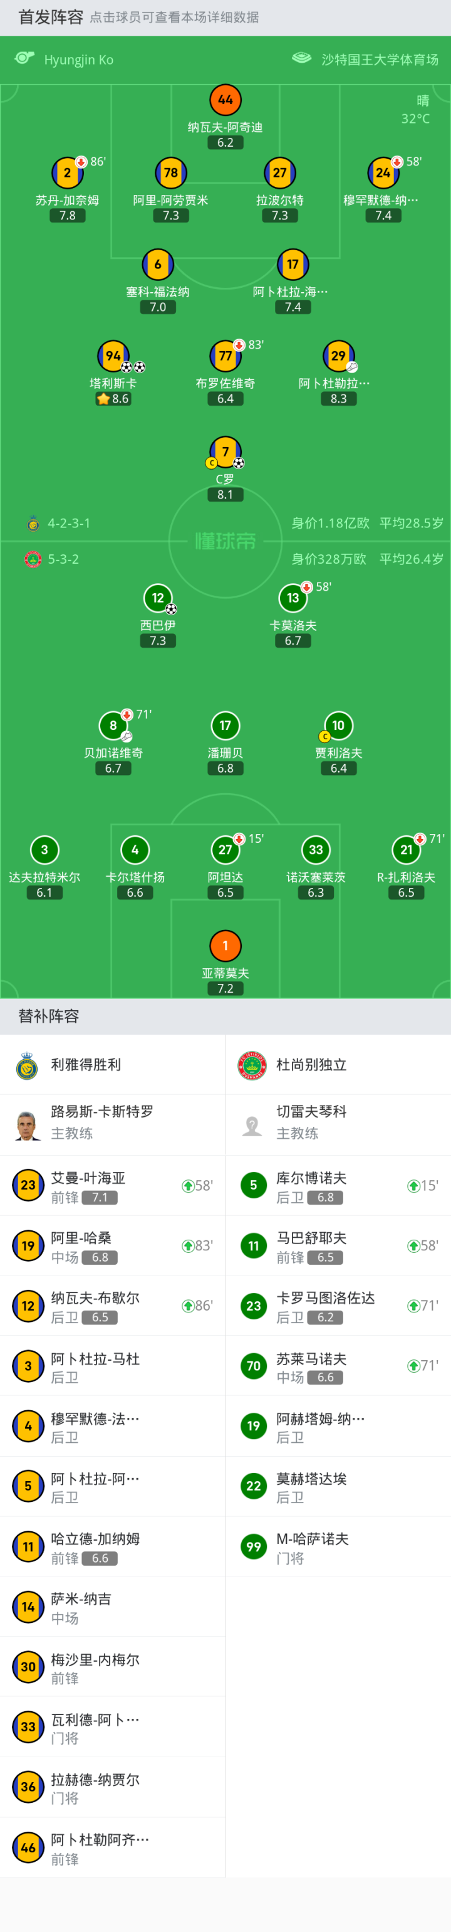This screenshot has width=451, height=1932.
Task: Click 塔利斯卡's number 94 player badge
Action: 113,356
